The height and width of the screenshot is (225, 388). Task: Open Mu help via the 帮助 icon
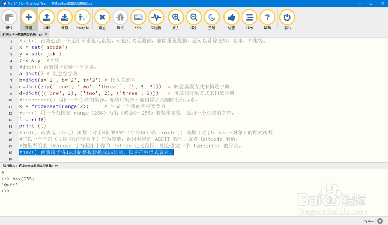coord(267,17)
